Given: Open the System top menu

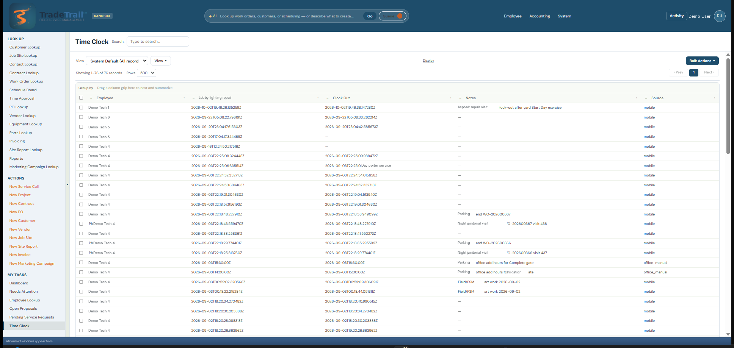Looking at the screenshot, I should click(564, 16).
